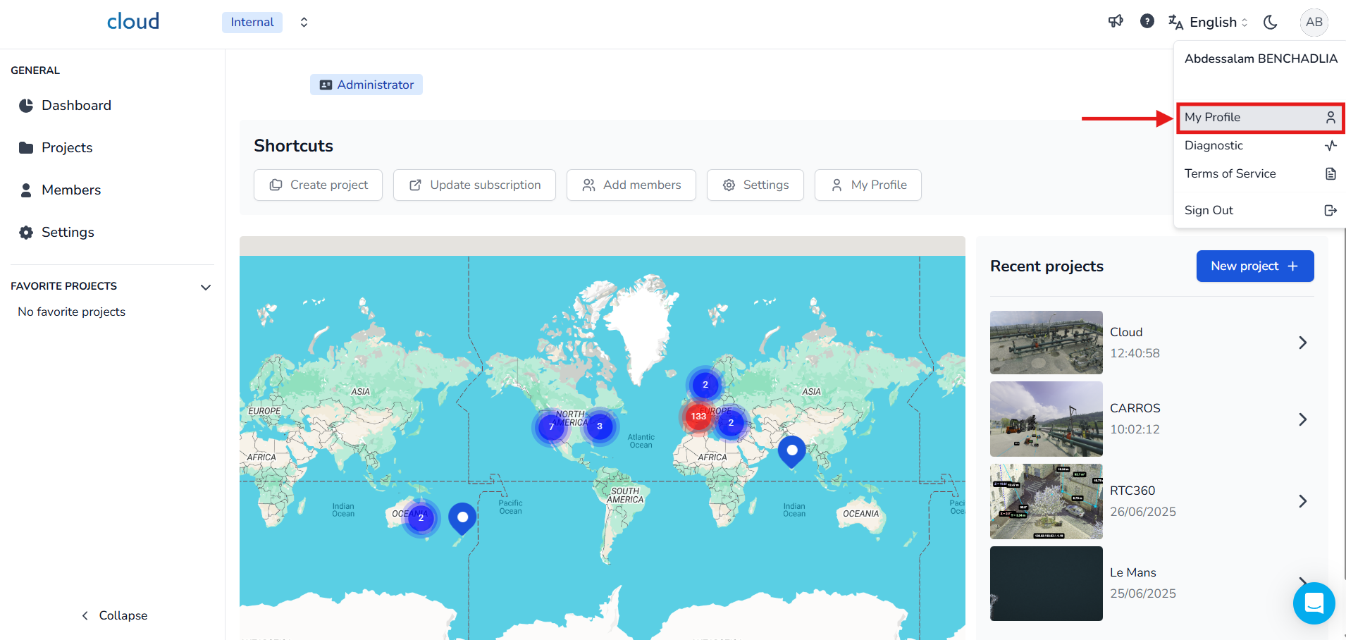The image size is (1346, 640).
Task: Open the English language dropdown
Action: [x=1208, y=23]
